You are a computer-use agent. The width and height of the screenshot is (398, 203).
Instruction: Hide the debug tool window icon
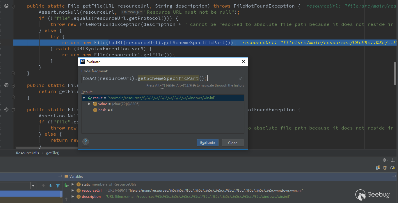(393, 160)
